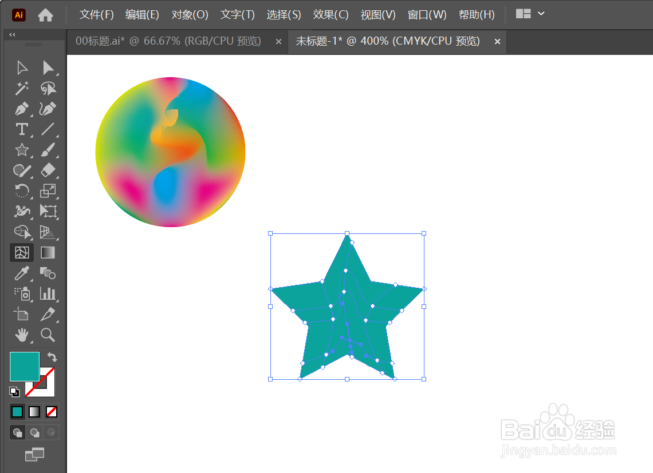The width and height of the screenshot is (653, 473).
Task: Select the Column Graph tool
Action: 48,294
